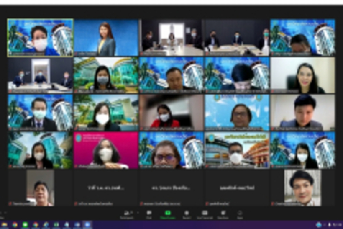The height and width of the screenshot is (229, 343).
Task: Select the tile with orange building background
Action: point(237,150)
